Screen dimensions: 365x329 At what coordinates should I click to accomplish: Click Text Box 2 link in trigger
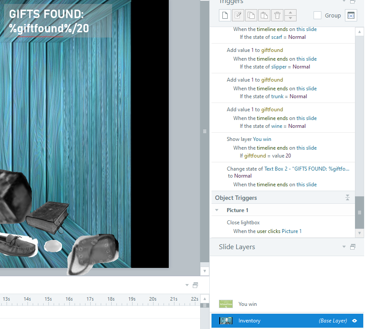point(307,169)
